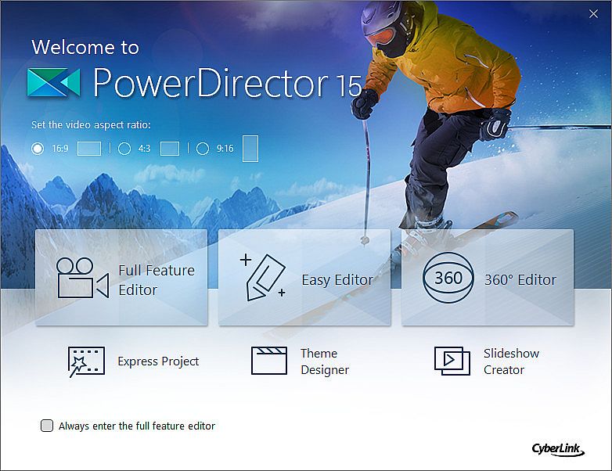The height and width of the screenshot is (471, 612).
Task: Click the 9:16 vertical preview rectangle
Action: 250,148
